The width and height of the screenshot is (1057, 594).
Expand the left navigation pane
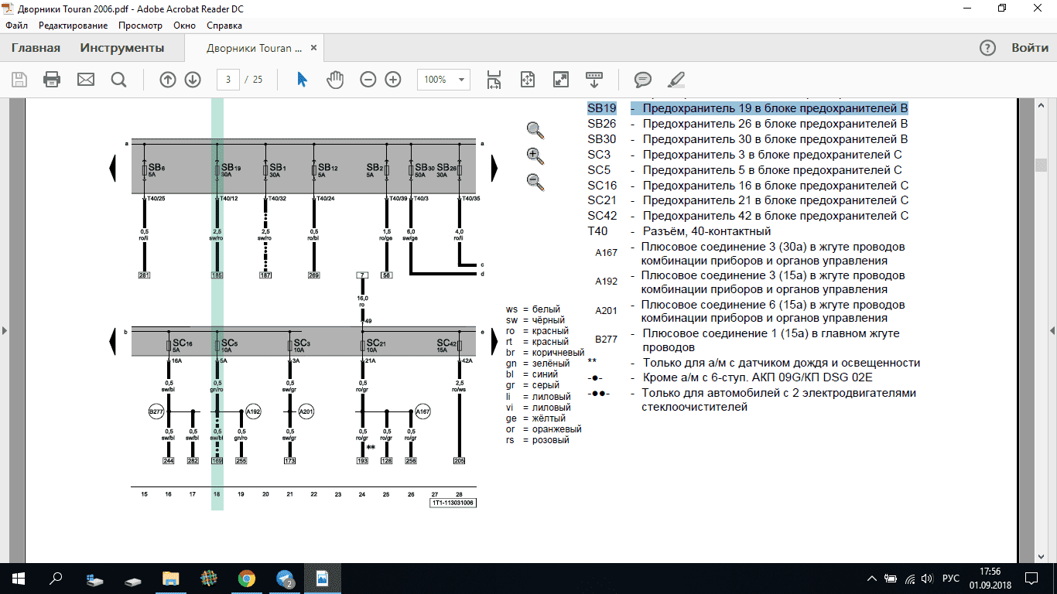point(4,330)
